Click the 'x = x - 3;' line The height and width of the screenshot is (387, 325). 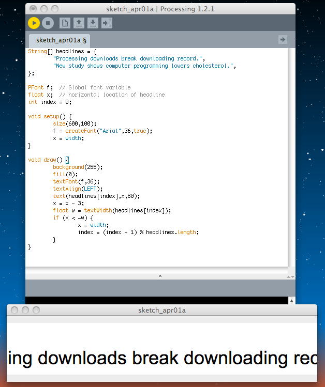tap(68, 204)
